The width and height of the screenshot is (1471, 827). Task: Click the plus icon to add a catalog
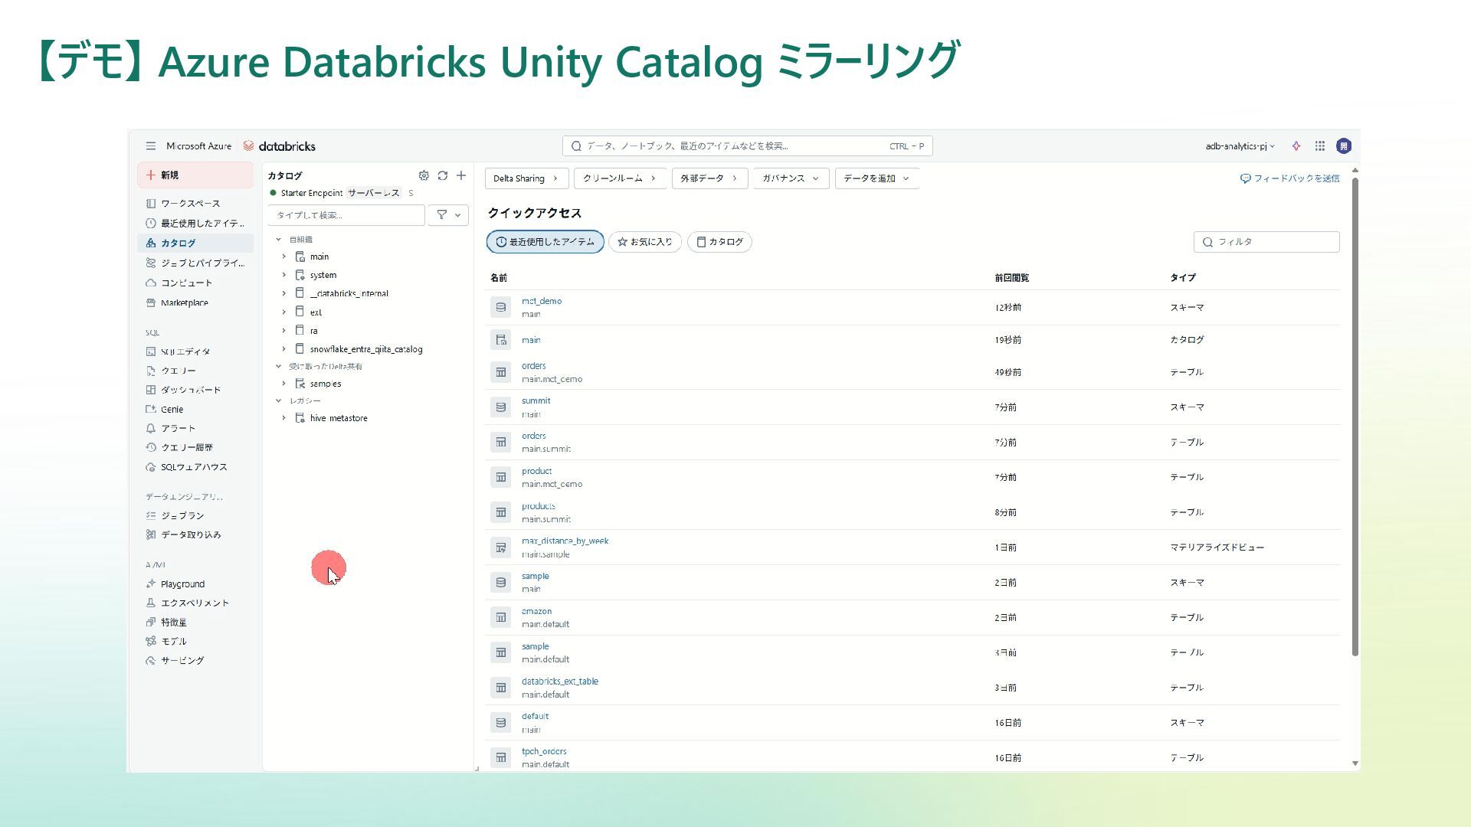click(x=461, y=175)
